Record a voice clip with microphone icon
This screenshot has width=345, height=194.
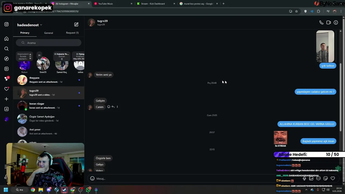point(304,178)
